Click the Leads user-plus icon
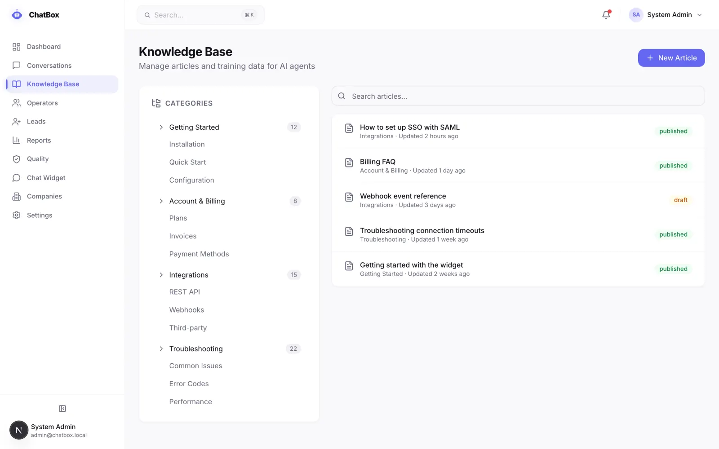This screenshot has width=719, height=449. (17, 122)
